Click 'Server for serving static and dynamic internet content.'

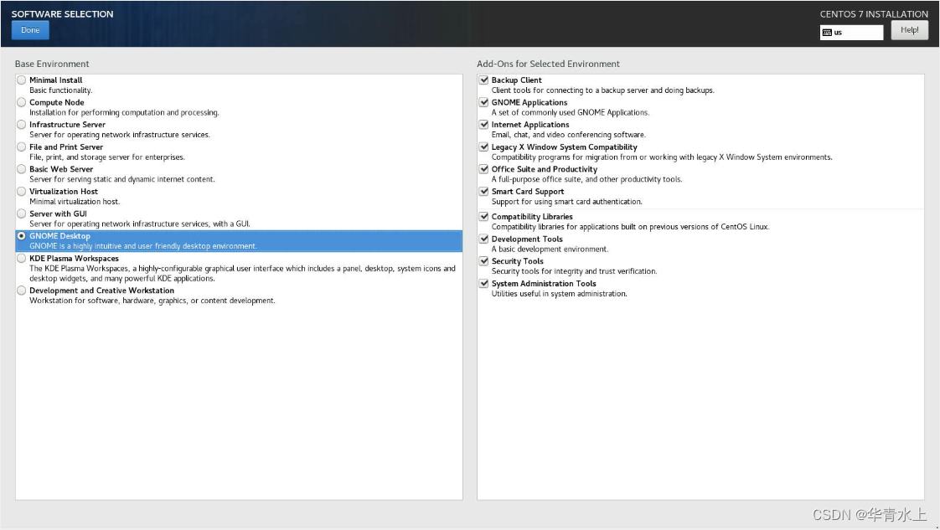point(121,179)
